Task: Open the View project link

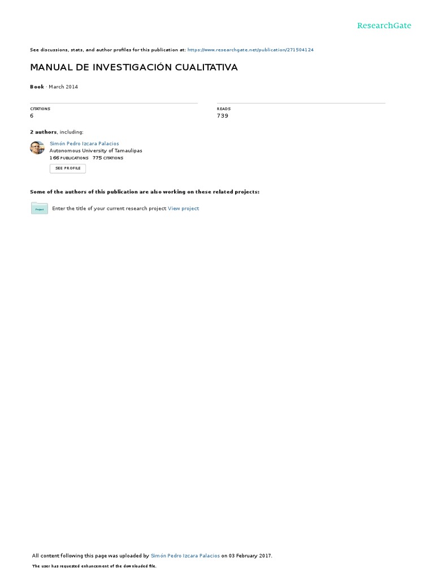Action: pos(184,209)
